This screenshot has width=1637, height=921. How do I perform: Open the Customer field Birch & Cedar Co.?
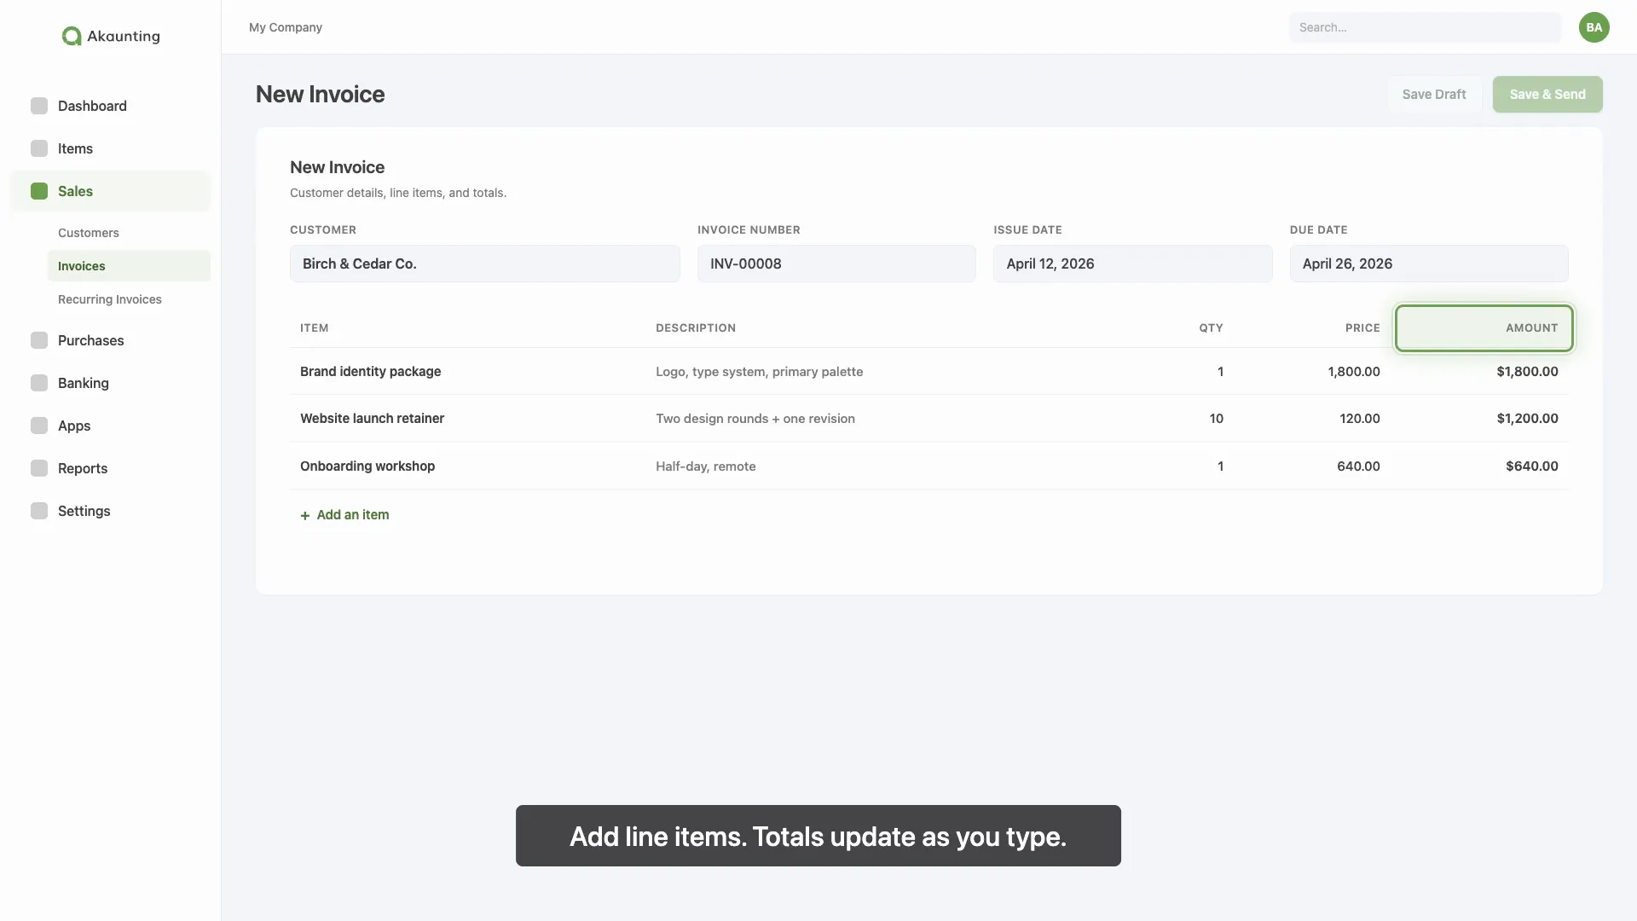click(485, 264)
